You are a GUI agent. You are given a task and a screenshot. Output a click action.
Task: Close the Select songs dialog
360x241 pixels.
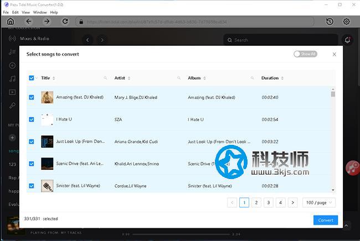coord(335,54)
